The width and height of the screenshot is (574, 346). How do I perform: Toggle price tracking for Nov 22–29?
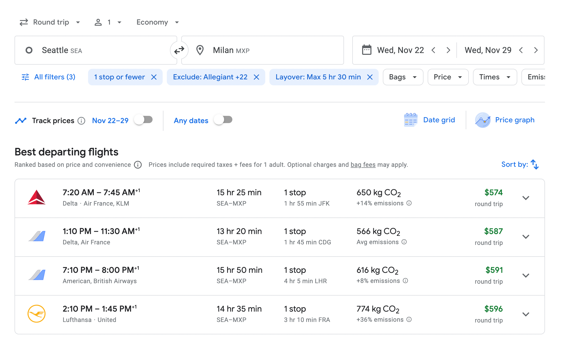pos(143,120)
